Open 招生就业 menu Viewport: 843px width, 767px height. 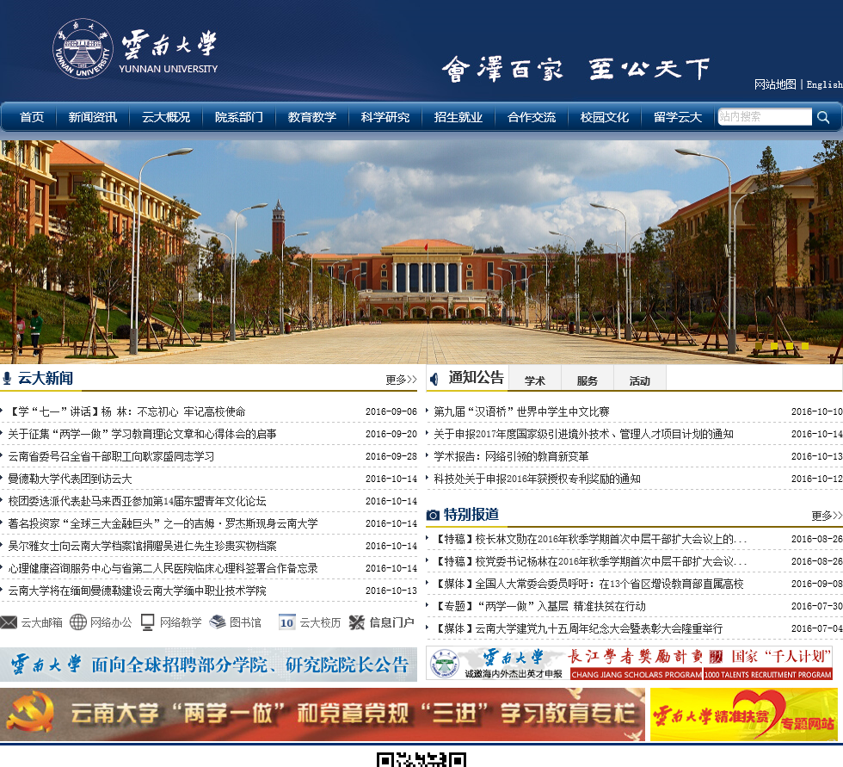click(458, 117)
